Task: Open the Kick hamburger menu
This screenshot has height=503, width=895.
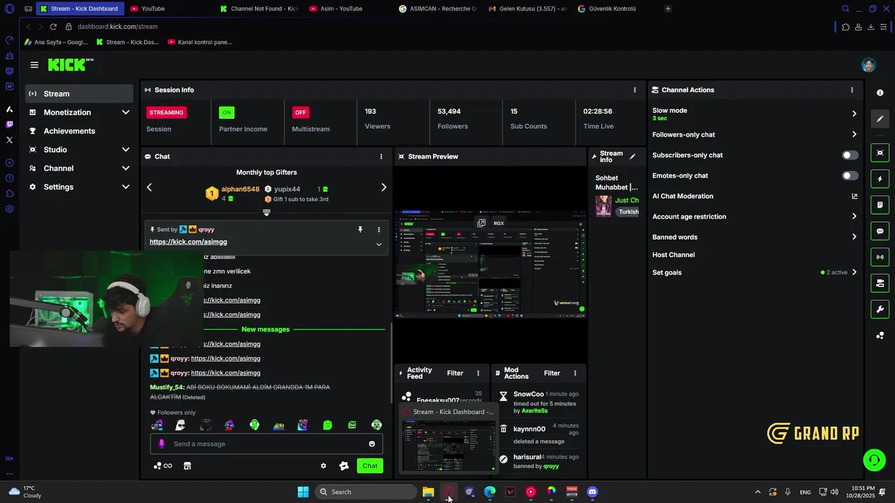Action: click(x=34, y=65)
